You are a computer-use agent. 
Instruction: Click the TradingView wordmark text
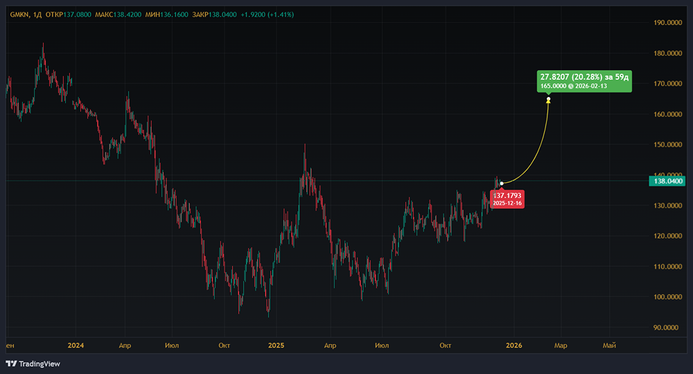coord(40,364)
